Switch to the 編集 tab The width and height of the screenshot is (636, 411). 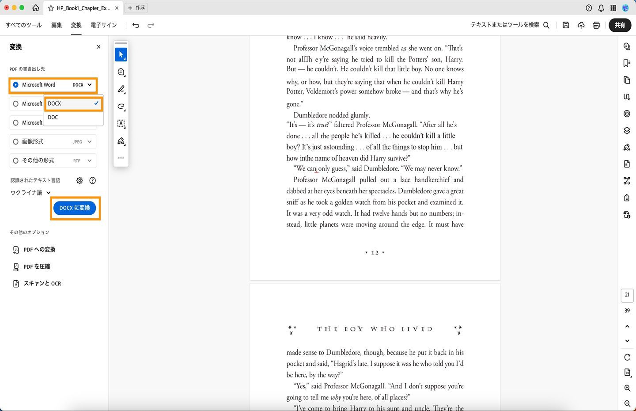57,25
